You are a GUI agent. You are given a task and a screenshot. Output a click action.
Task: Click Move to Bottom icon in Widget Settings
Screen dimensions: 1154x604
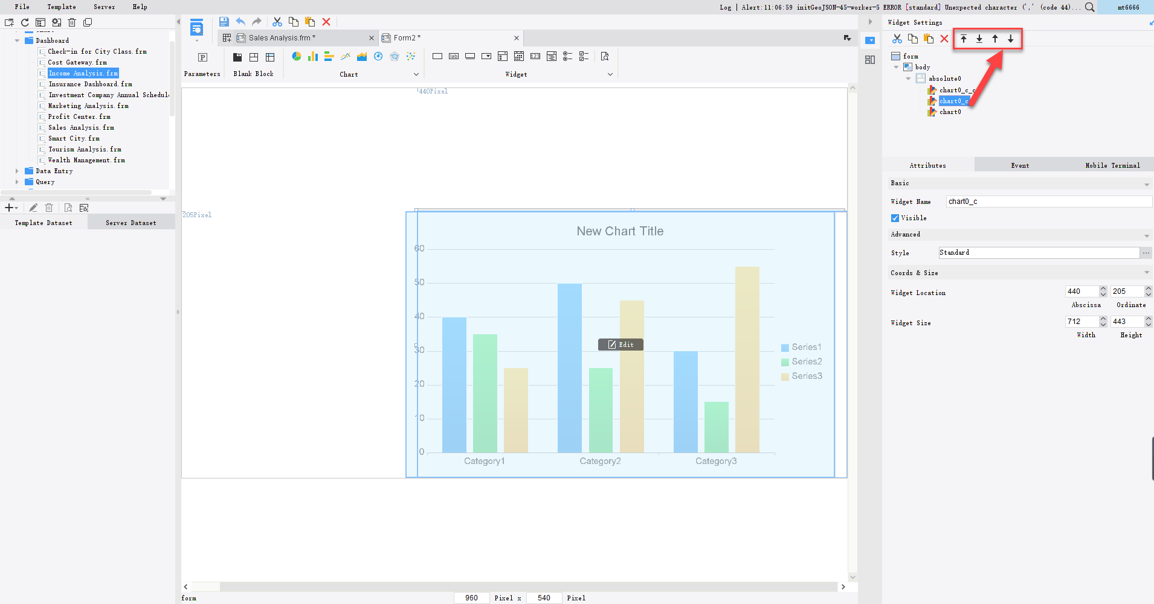coord(979,39)
